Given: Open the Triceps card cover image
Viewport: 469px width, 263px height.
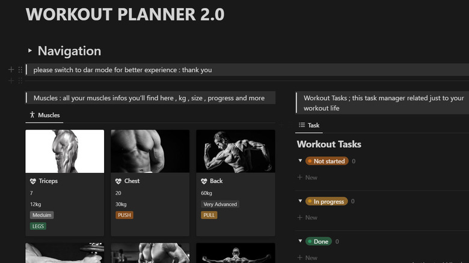Looking at the screenshot, I should tap(64, 151).
